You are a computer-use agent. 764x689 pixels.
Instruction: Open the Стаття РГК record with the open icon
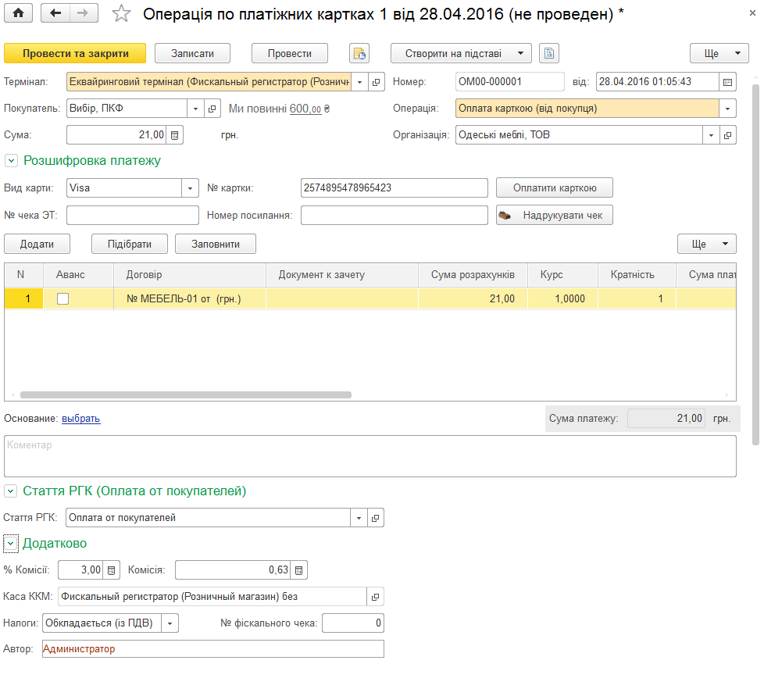(375, 518)
